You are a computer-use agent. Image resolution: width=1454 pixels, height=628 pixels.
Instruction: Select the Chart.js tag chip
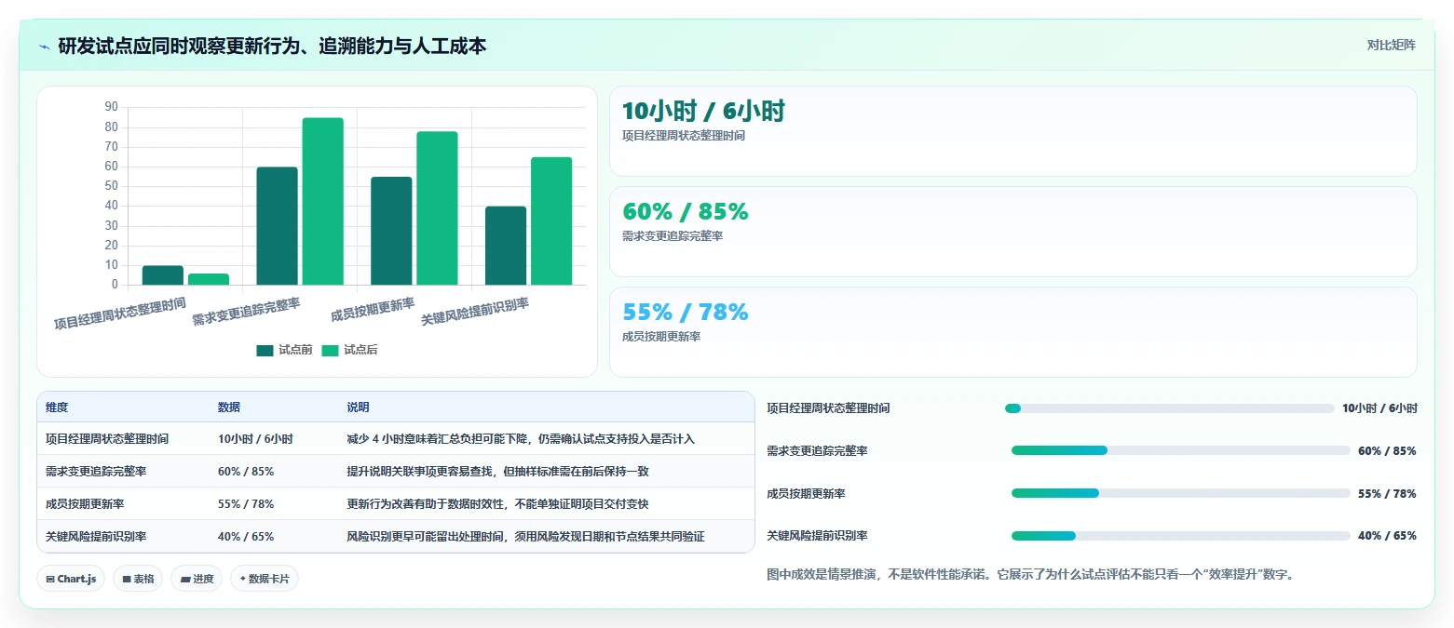71,579
